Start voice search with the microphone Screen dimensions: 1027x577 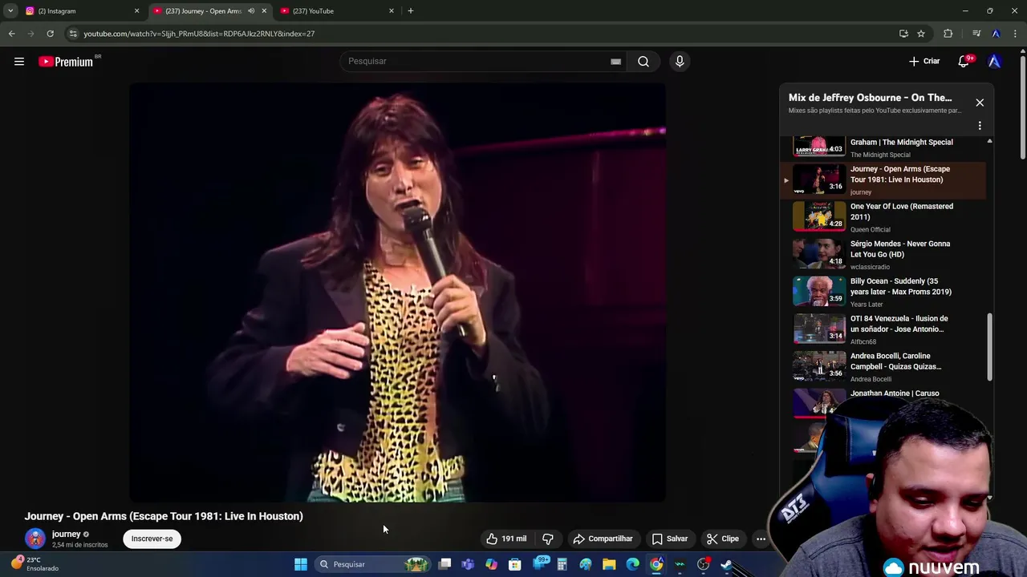(x=680, y=62)
